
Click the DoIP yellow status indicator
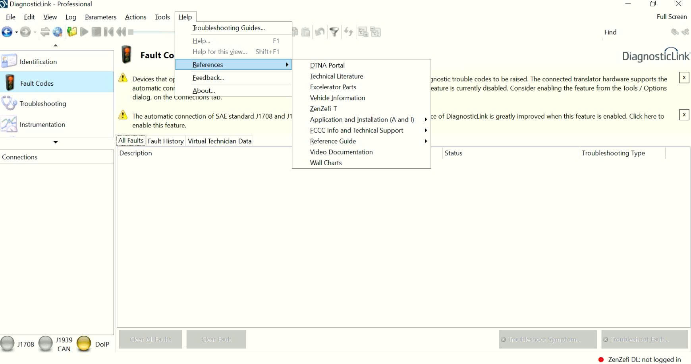84,344
